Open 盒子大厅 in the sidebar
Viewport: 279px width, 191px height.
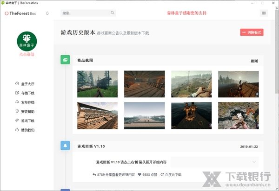pos(28,84)
